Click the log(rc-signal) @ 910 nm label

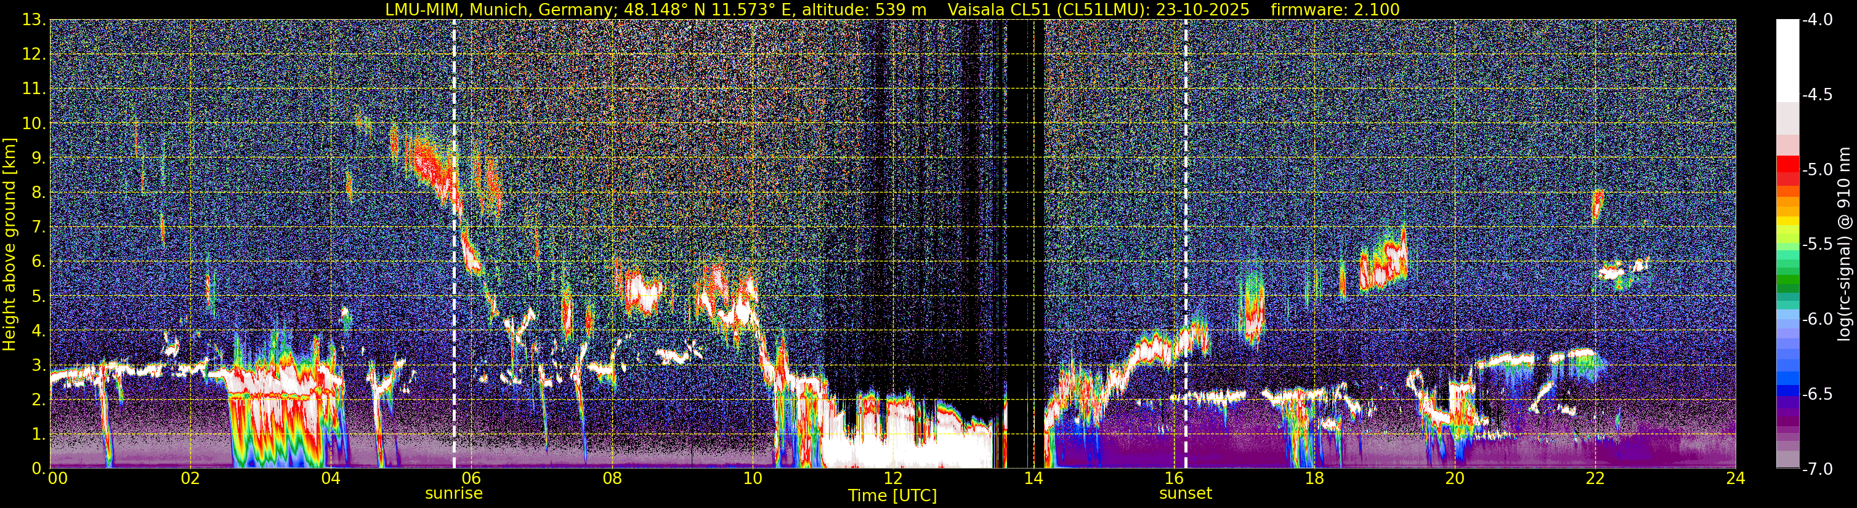1845,245
